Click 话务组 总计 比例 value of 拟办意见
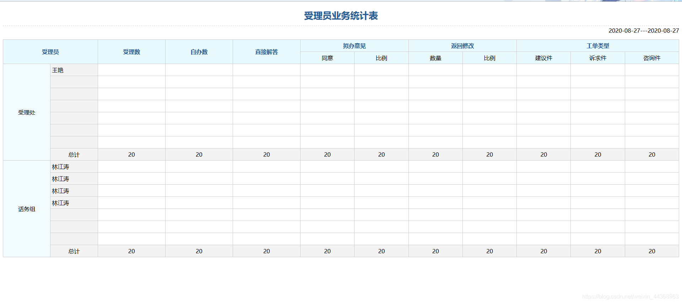 [381, 251]
